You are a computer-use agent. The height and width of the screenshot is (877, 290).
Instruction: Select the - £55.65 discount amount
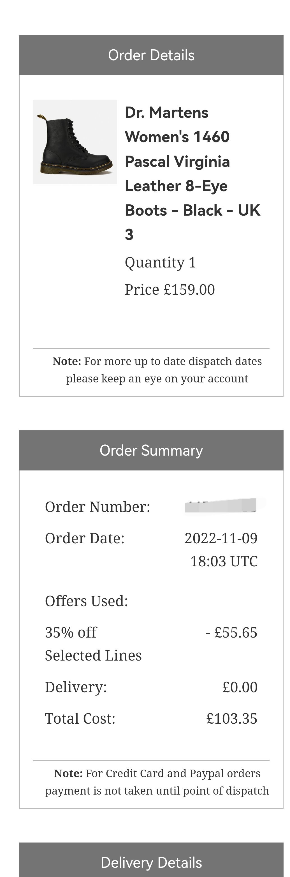click(231, 633)
